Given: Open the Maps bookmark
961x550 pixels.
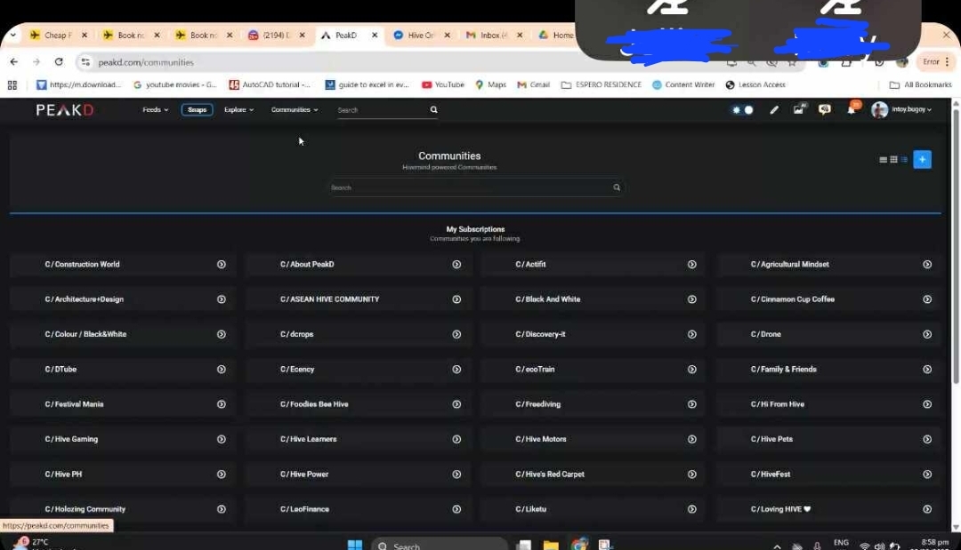Looking at the screenshot, I should pyautogui.click(x=491, y=84).
